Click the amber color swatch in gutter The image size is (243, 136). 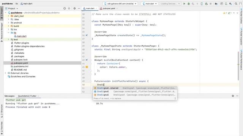[x=87, y=67]
